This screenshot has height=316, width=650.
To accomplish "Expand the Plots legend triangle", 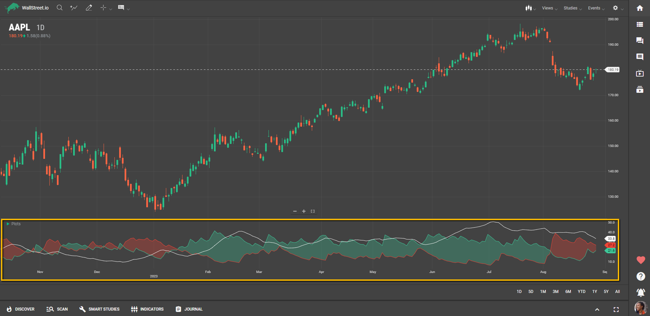I will click(8, 224).
